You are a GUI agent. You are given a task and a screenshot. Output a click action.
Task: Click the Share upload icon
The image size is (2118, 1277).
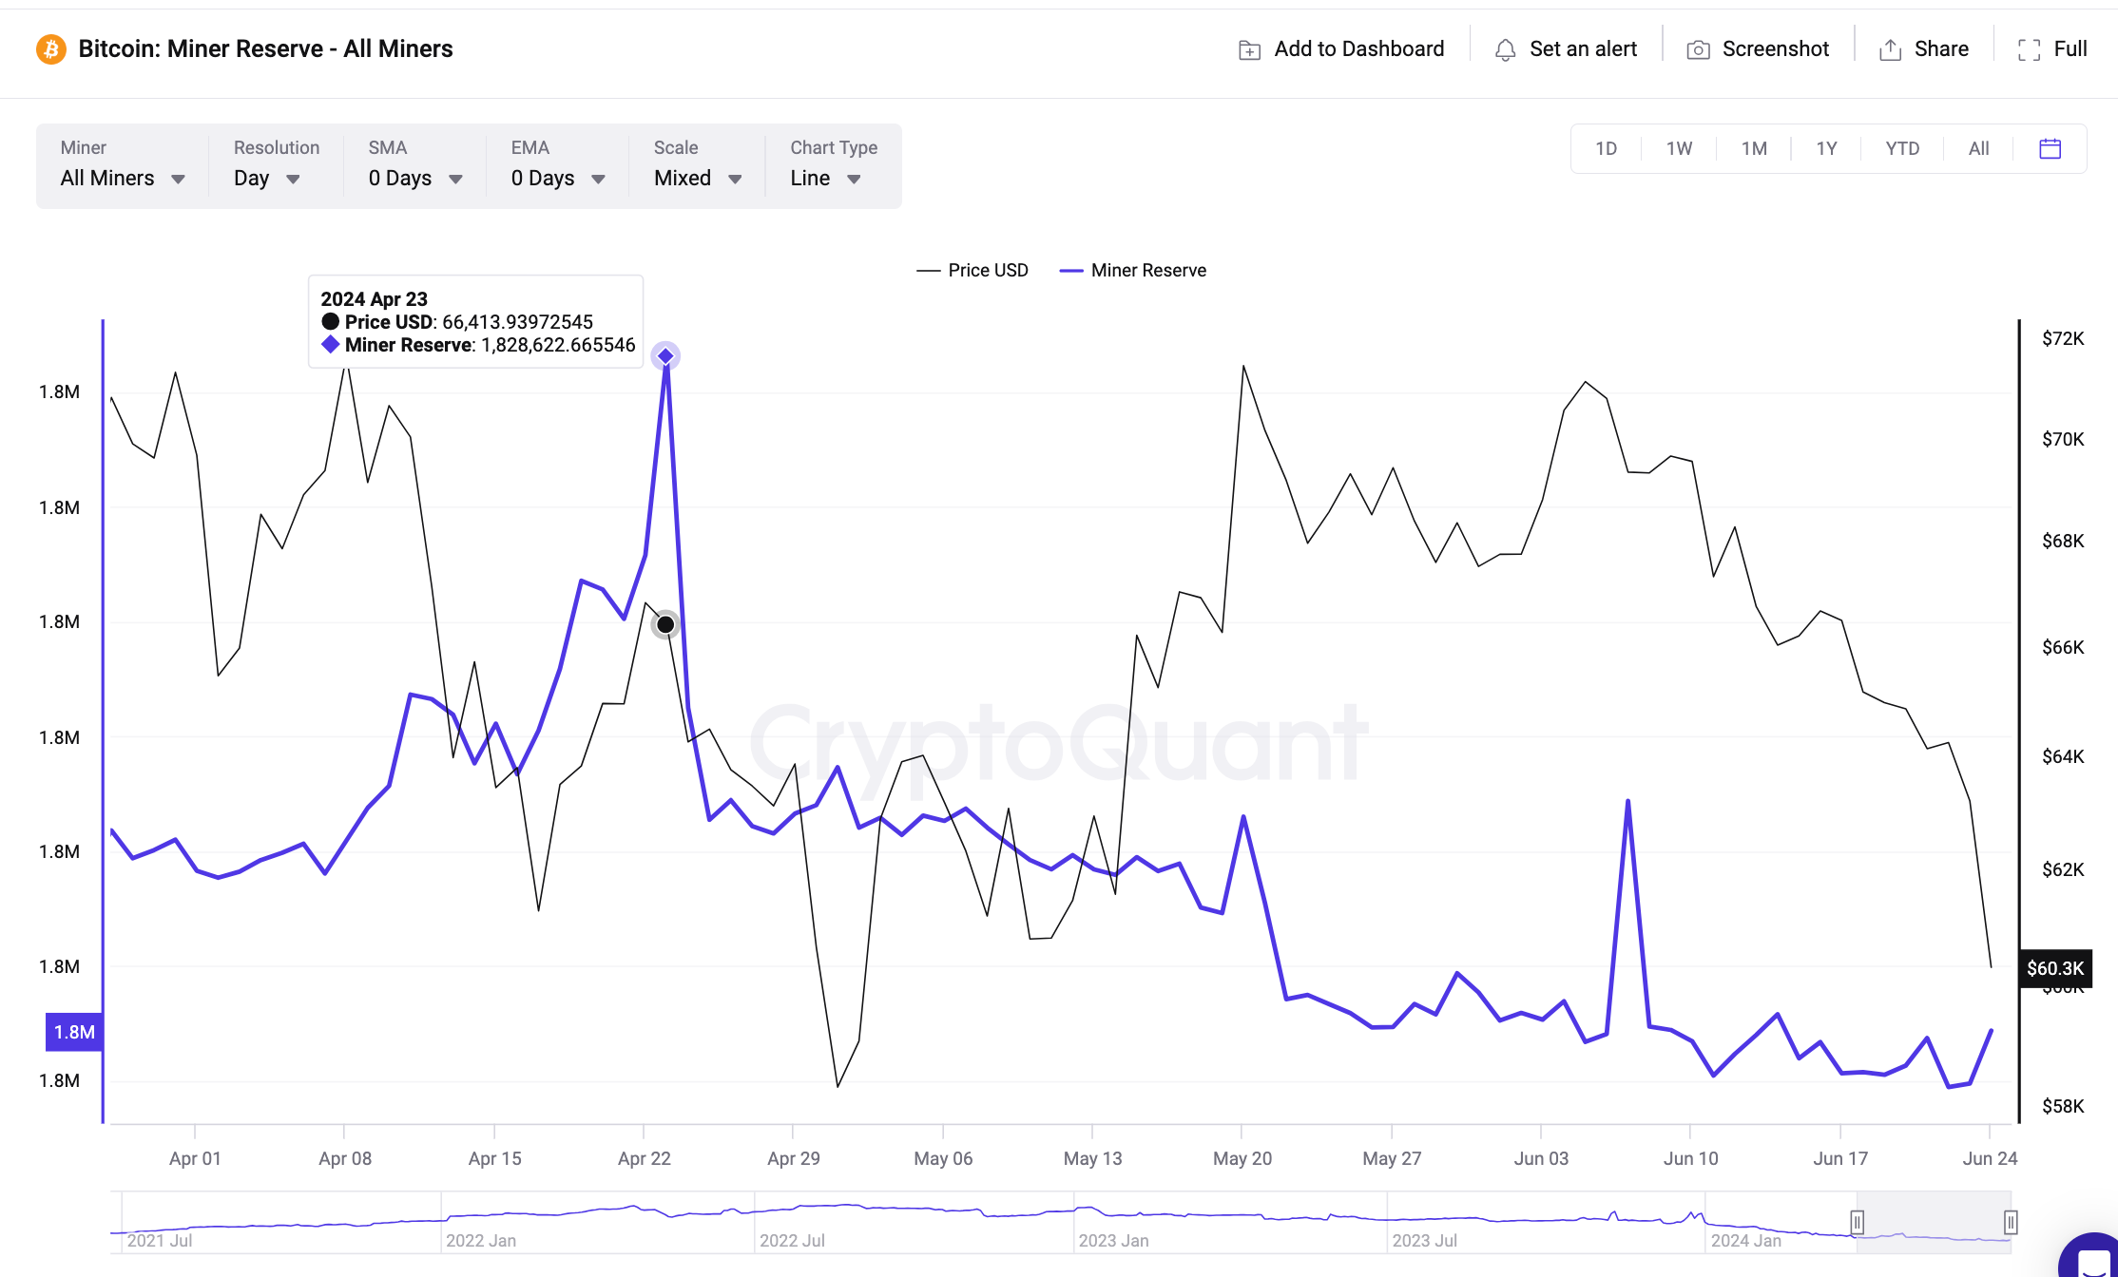(1890, 49)
